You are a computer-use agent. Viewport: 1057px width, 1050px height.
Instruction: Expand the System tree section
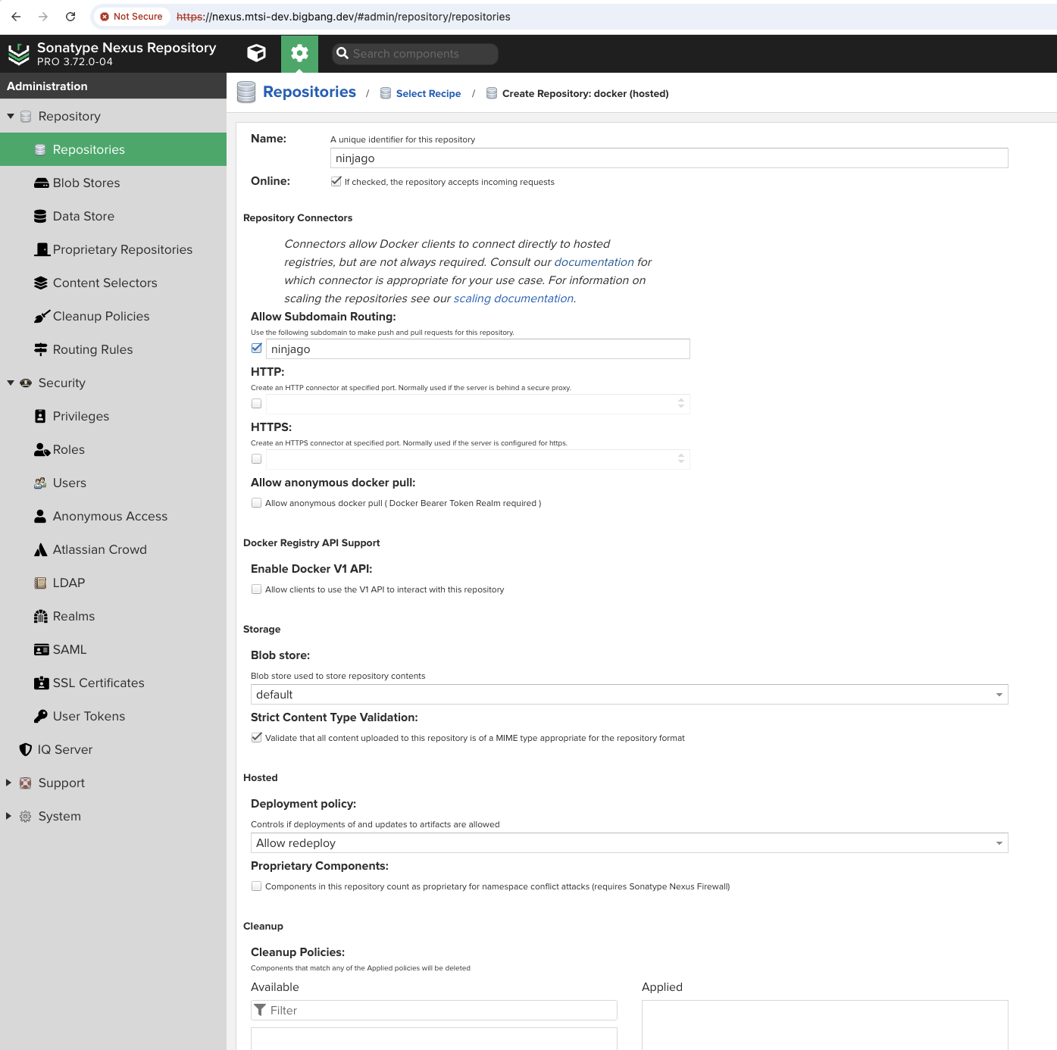(x=9, y=816)
